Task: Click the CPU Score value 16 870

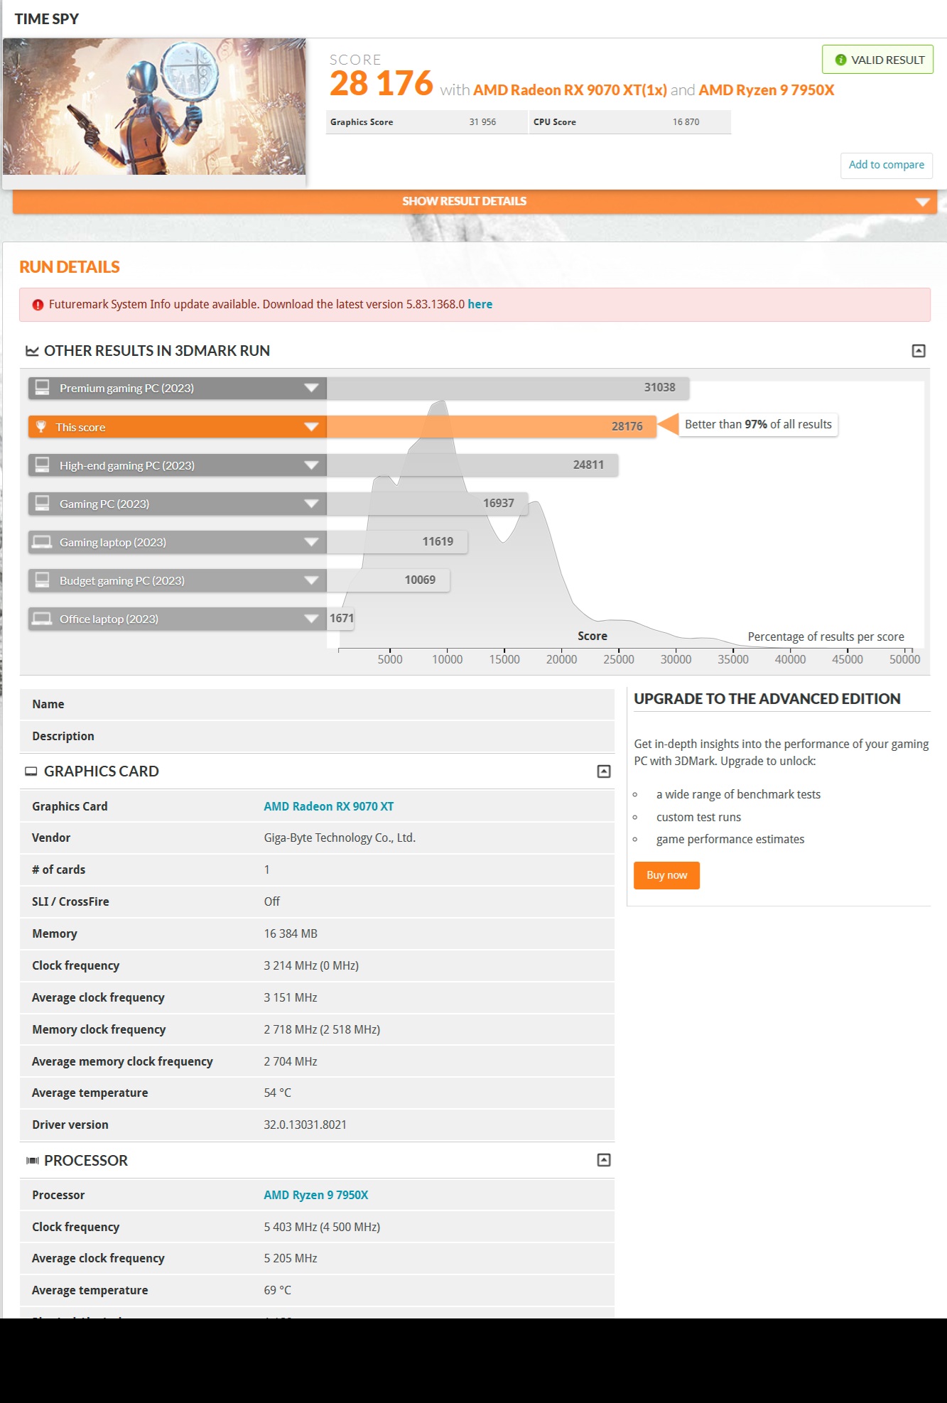Action: point(686,122)
